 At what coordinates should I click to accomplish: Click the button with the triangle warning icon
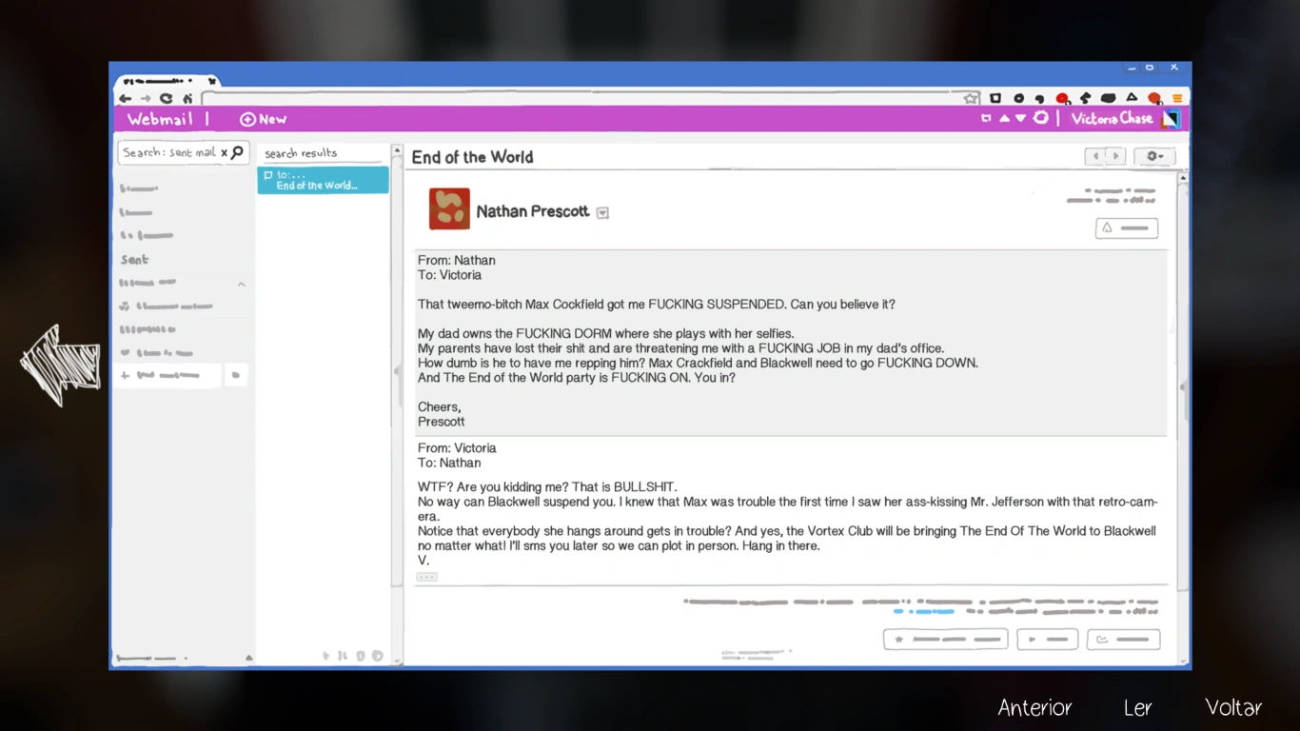pyautogui.click(x=1127, y=228)
